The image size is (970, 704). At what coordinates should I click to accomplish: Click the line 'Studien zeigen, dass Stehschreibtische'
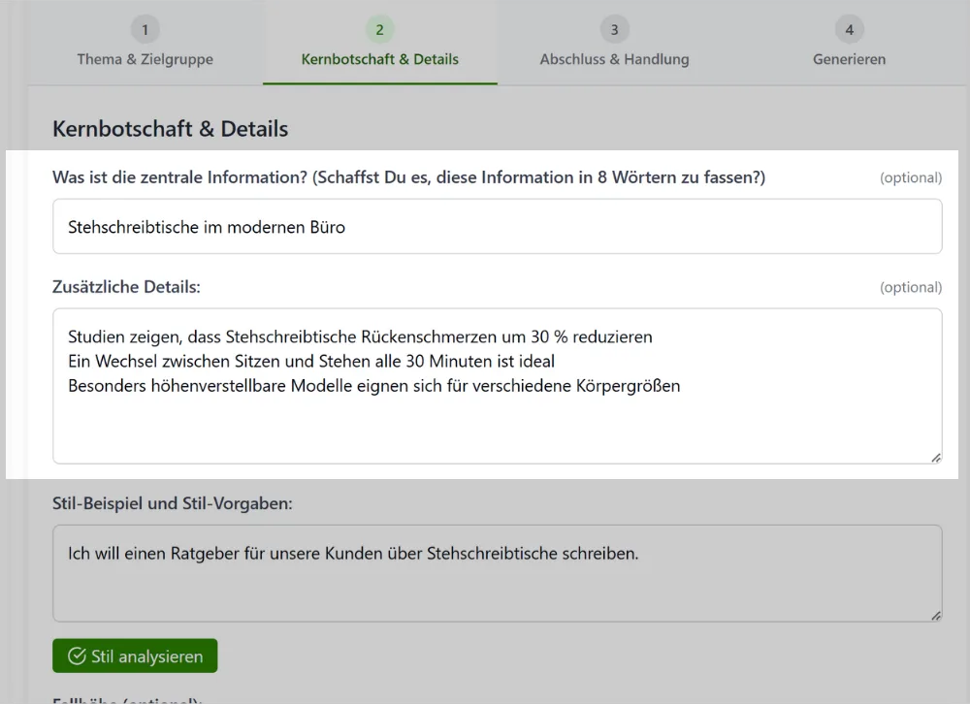360,337
